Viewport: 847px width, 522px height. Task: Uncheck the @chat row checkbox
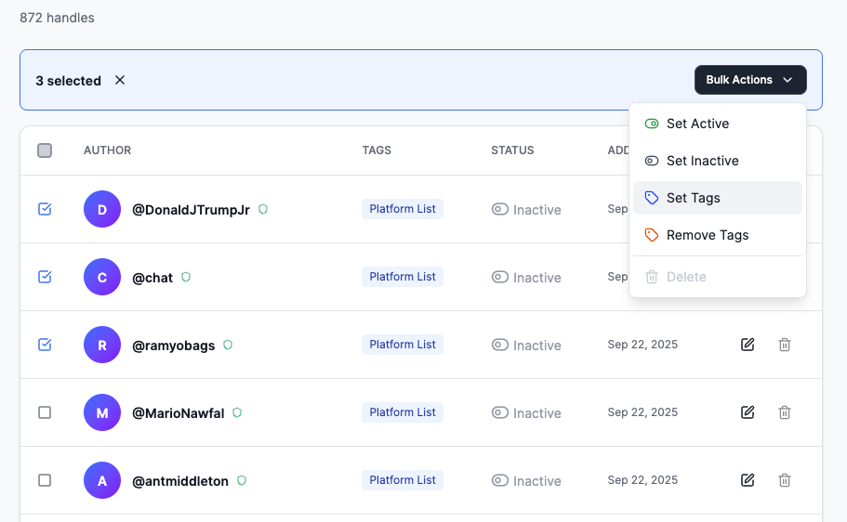click(45, 277)
